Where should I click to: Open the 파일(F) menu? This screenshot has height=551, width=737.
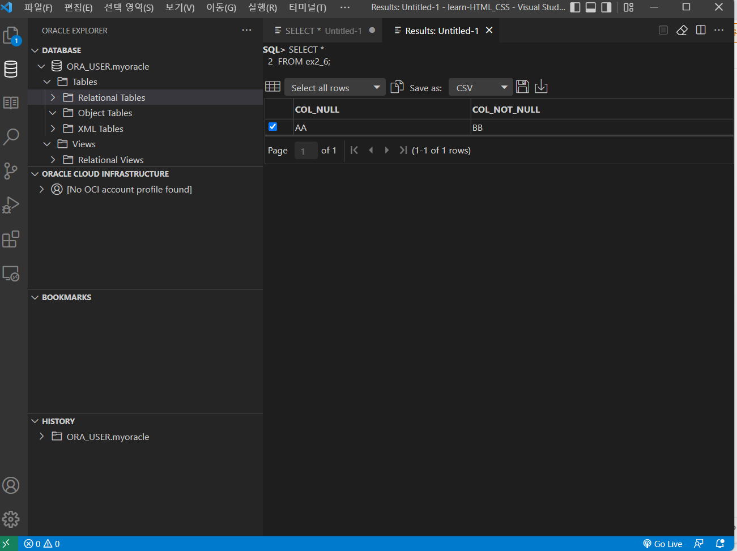(38, 7)
